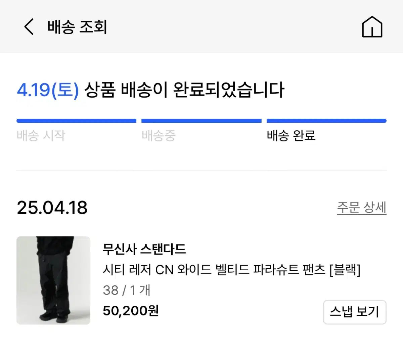The image size is (403, 347).
Task: Select the 배송중 step label
Action: (159, 135)
